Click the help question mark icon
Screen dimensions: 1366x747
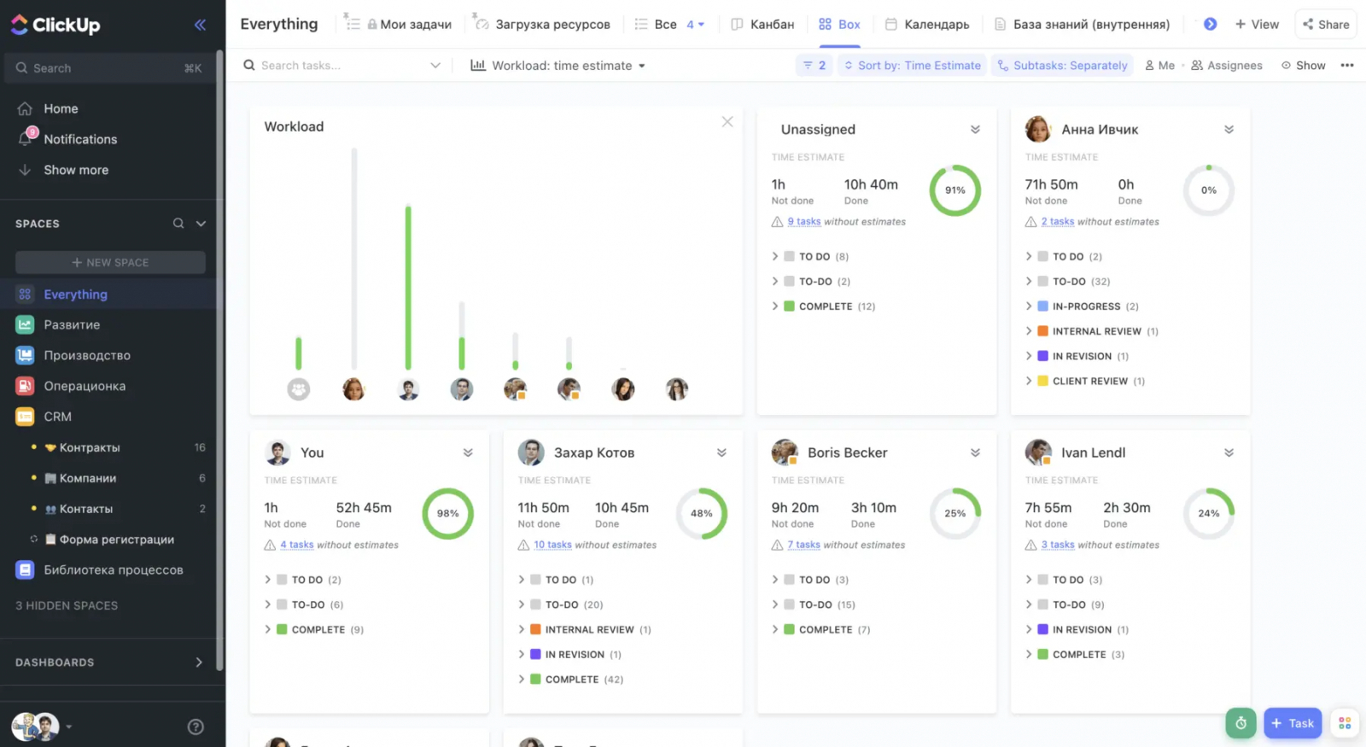[x=196, y=727]
